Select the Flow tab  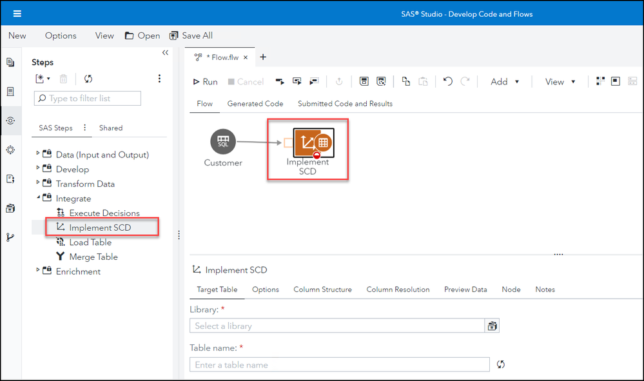tap(204, 104)
